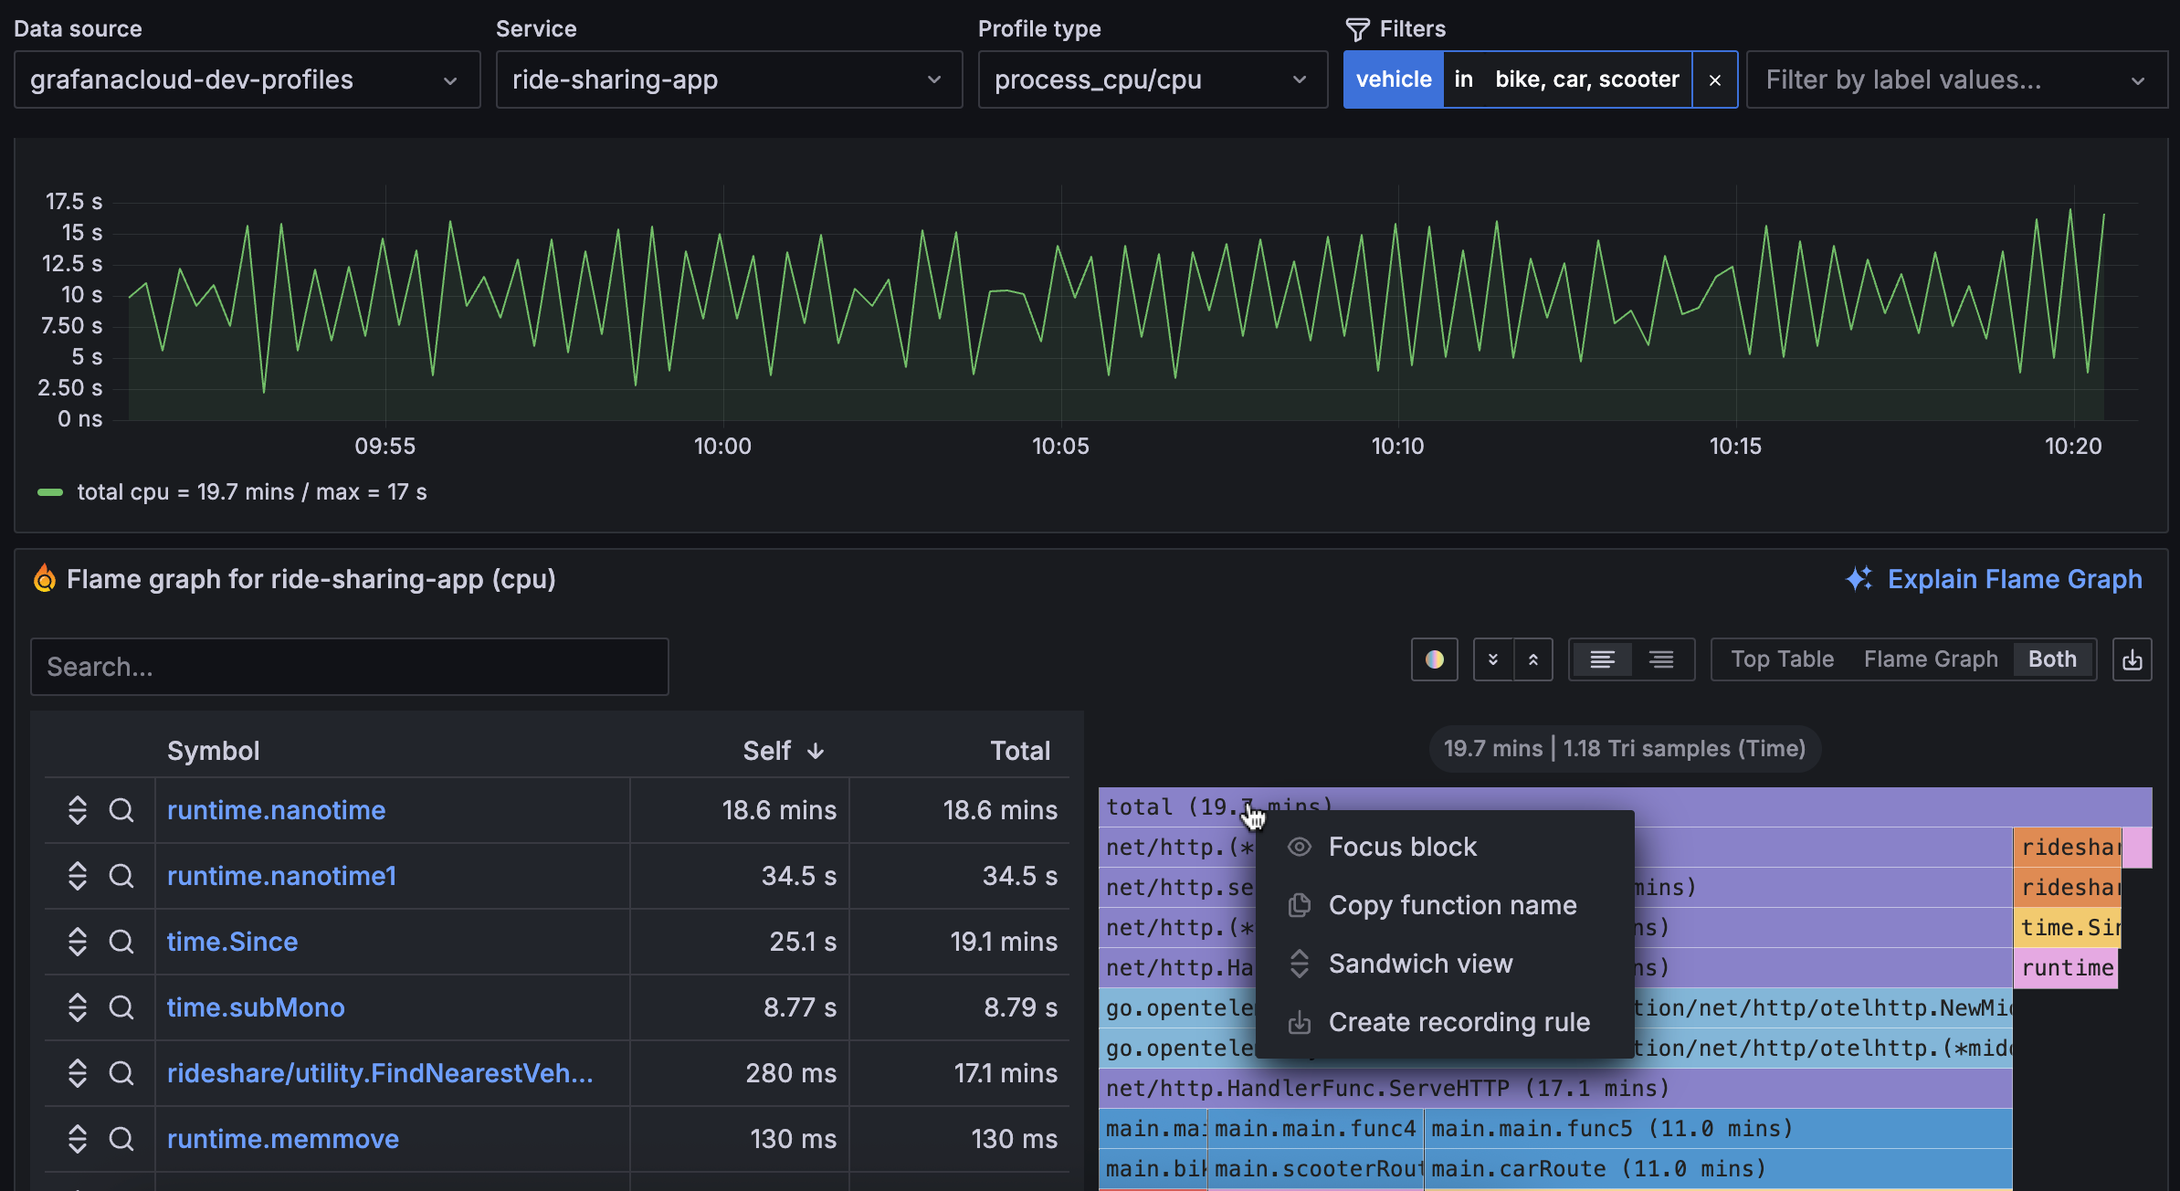Collapse all flame graph levels with double-chevron icon
This screenshot has height=1191, width=2180.
(1494, 659)
